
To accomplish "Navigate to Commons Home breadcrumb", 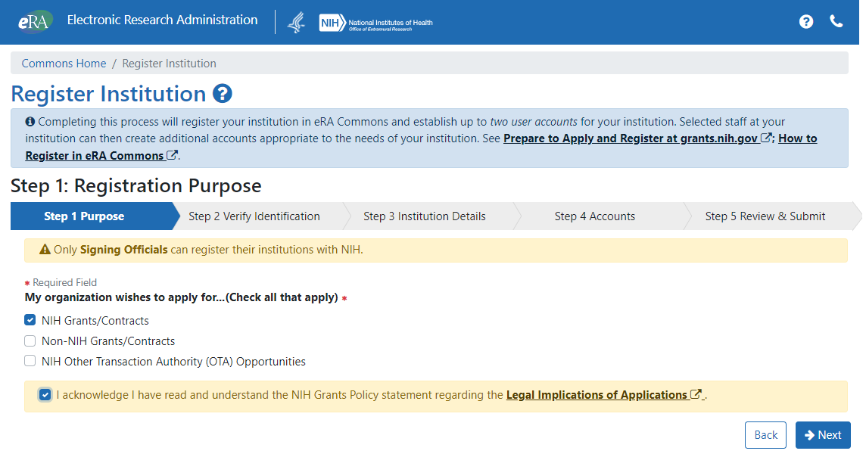I will click(x=64, y=64).
